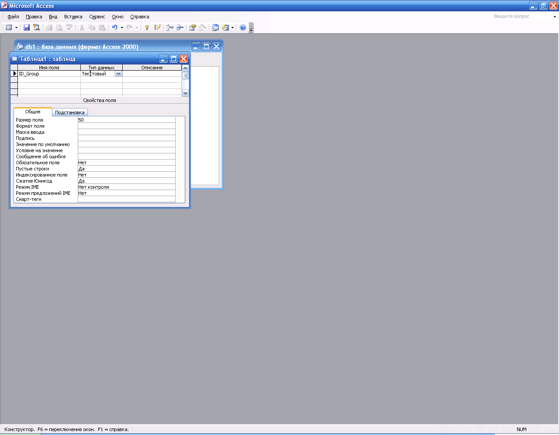This screenshot has width=559, height=435.
Task: Click the Insert Rows icon
Action: (170, 27)
